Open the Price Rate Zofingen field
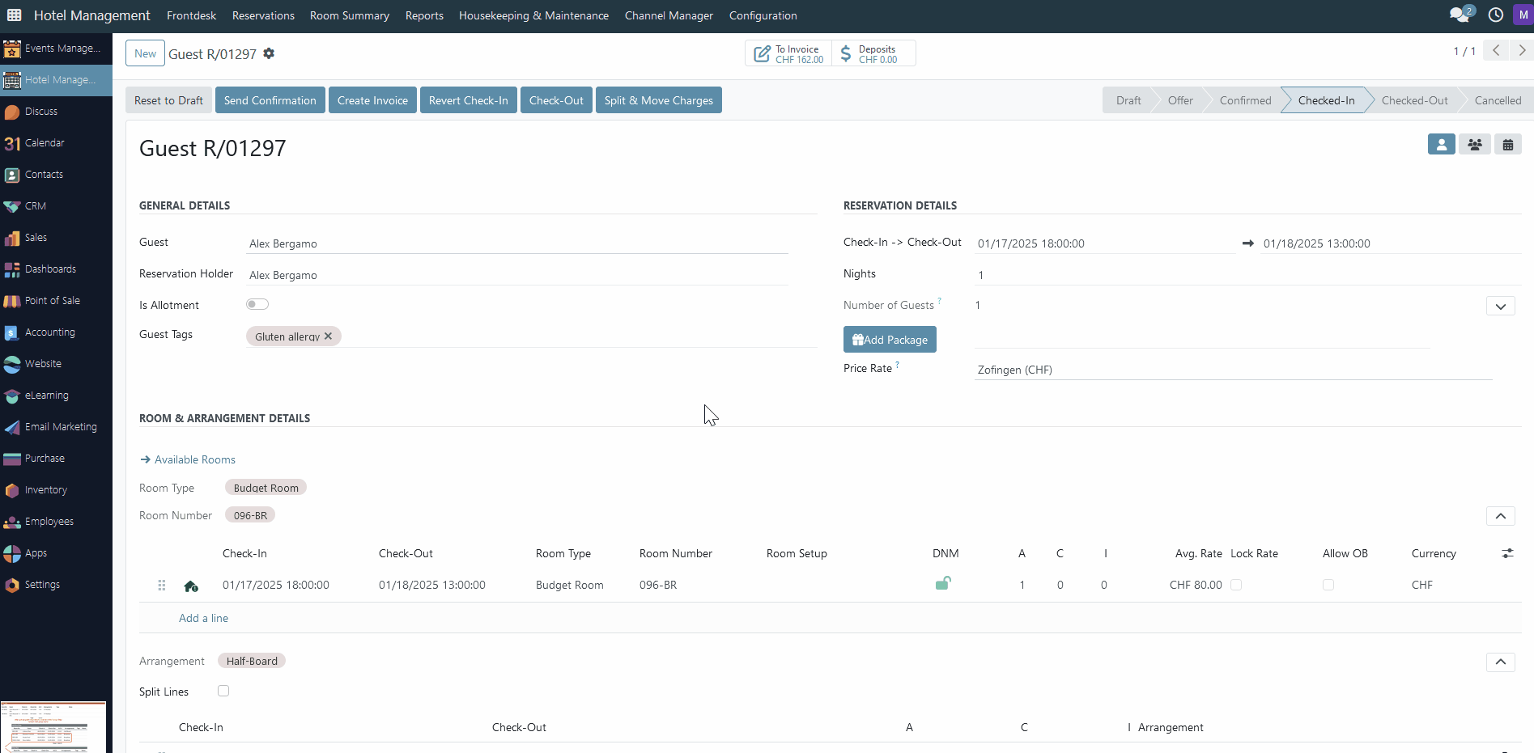1534x753 pixels. point(1234,370)
